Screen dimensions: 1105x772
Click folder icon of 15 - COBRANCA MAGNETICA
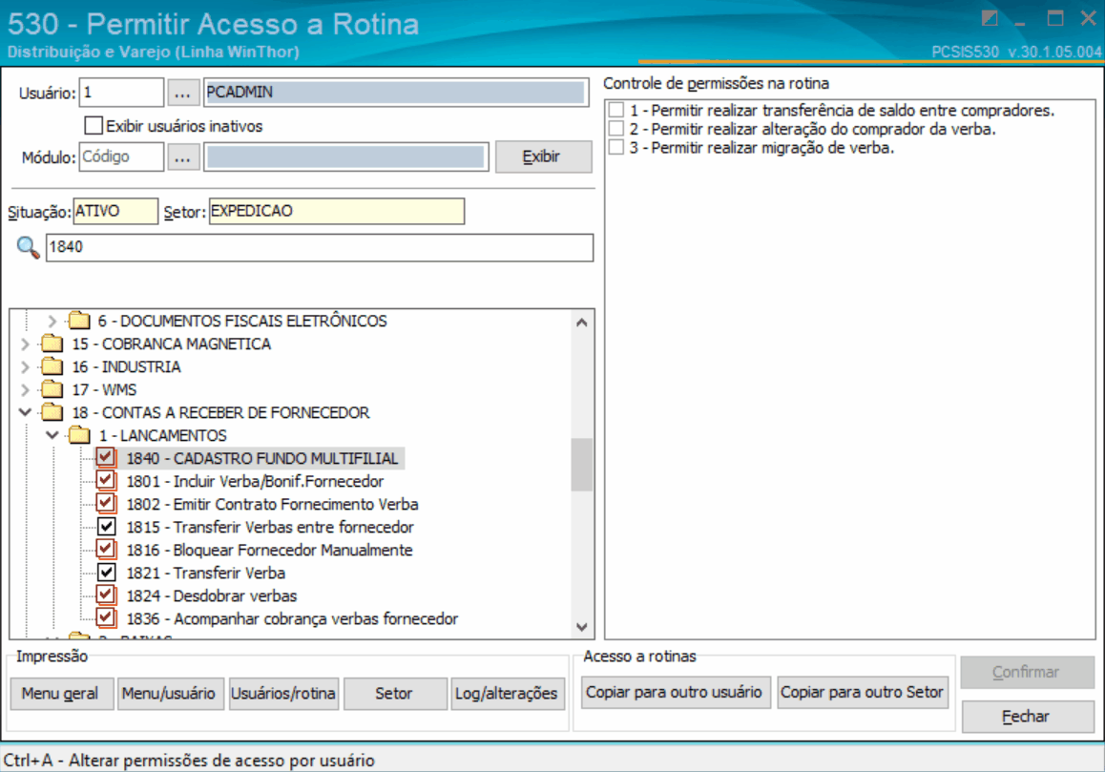[52, 344]
